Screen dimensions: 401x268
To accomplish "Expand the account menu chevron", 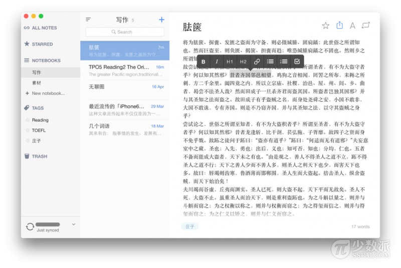I will [74, 224].
